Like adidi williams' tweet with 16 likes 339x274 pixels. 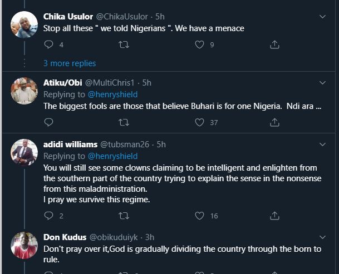[199, 216]
